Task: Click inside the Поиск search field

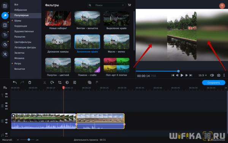Action: [106, 5]
